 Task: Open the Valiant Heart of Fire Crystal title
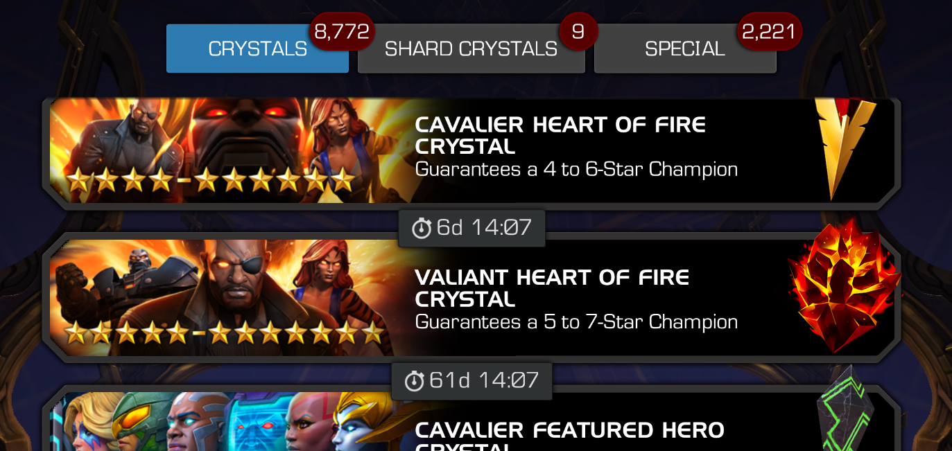pos(552,288)
